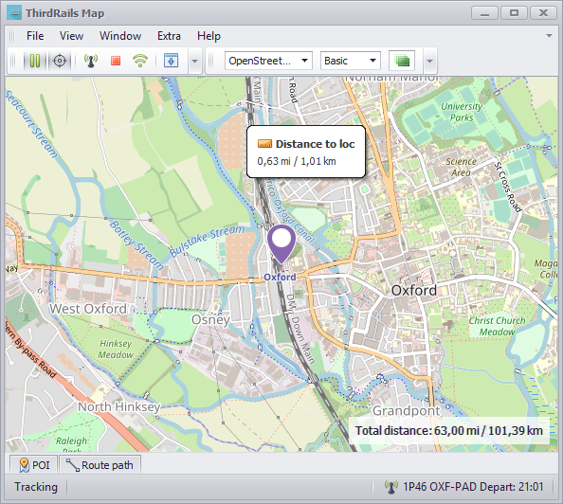Open the Basic map style dropdown
Image resolution: width=563 pixels, height=504 pixels.
(x=350, y=61)
